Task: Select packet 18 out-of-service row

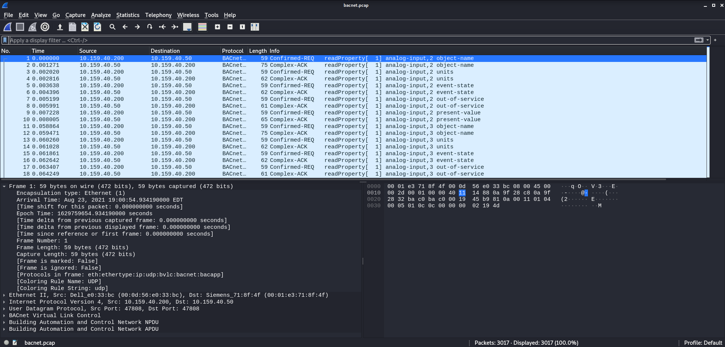Action: click(x=353, y=174)
